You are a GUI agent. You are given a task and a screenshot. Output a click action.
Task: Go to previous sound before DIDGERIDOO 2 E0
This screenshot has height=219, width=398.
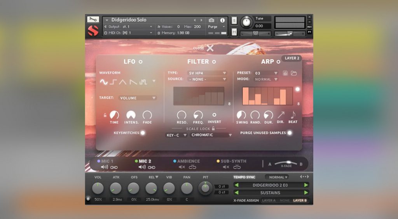point(237,185)
